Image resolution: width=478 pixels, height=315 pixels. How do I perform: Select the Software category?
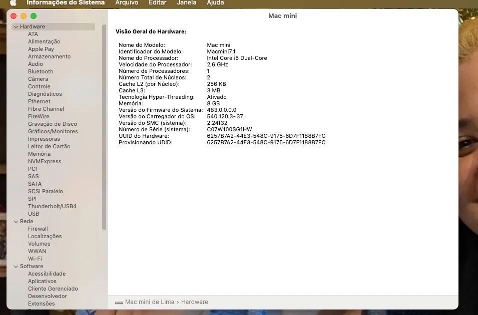[x=32, y=267]
